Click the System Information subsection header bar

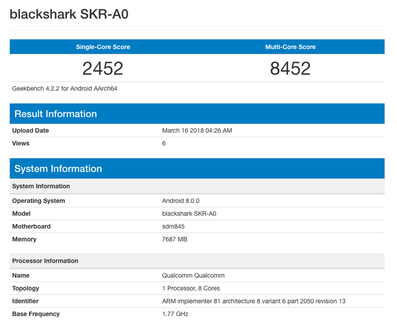click(x=41, y=186)
